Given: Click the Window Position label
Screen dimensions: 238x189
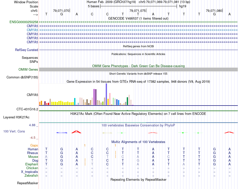Looking at the screenshot, I should 26,2.
